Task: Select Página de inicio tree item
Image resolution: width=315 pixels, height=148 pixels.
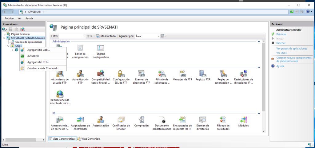Action: pyautogui.click(x=20, y=34)
